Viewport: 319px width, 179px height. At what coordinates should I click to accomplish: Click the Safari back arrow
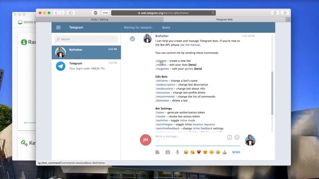click(x=56, y=13)
